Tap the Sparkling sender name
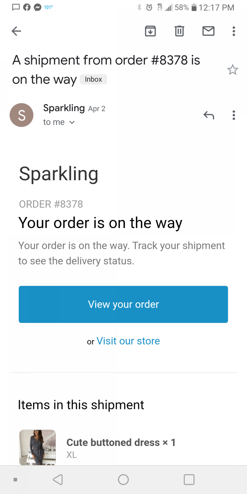Image resolution: width=247 pixels, height=494 pixels. coord(64,108)
